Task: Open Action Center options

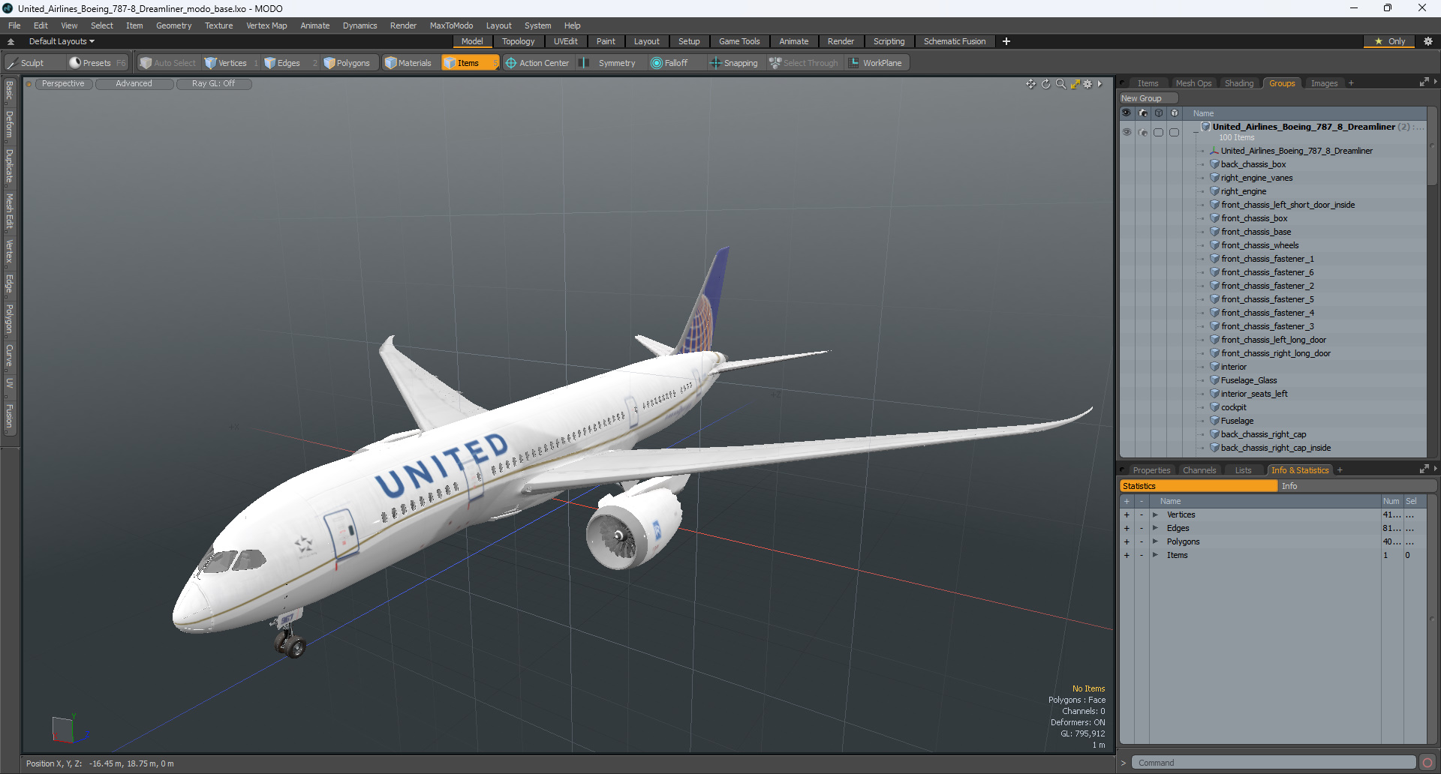Action: point(537,63)
